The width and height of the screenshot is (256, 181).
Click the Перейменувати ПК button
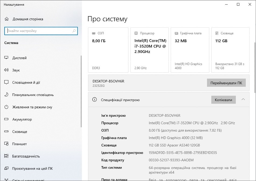[x=226, y=83]
